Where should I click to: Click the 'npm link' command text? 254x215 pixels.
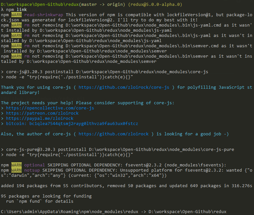[x=16, y=10]
